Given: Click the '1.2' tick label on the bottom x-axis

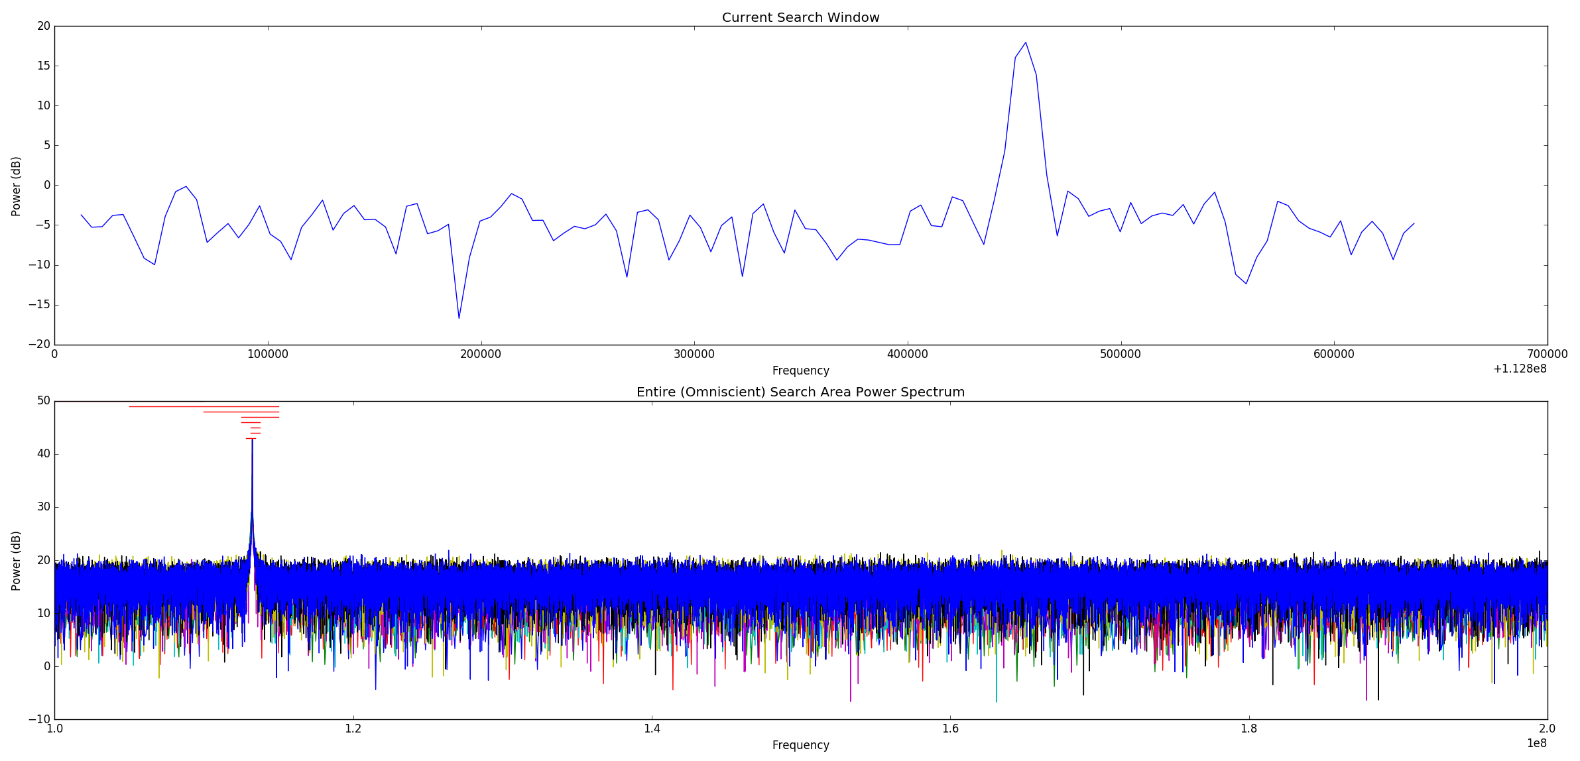Looking at the screenshot, I should pos(353,729).
